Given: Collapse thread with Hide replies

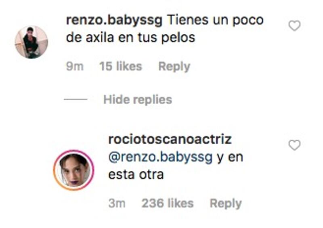Looking at the screenshot, I should (x=138, y=99).
